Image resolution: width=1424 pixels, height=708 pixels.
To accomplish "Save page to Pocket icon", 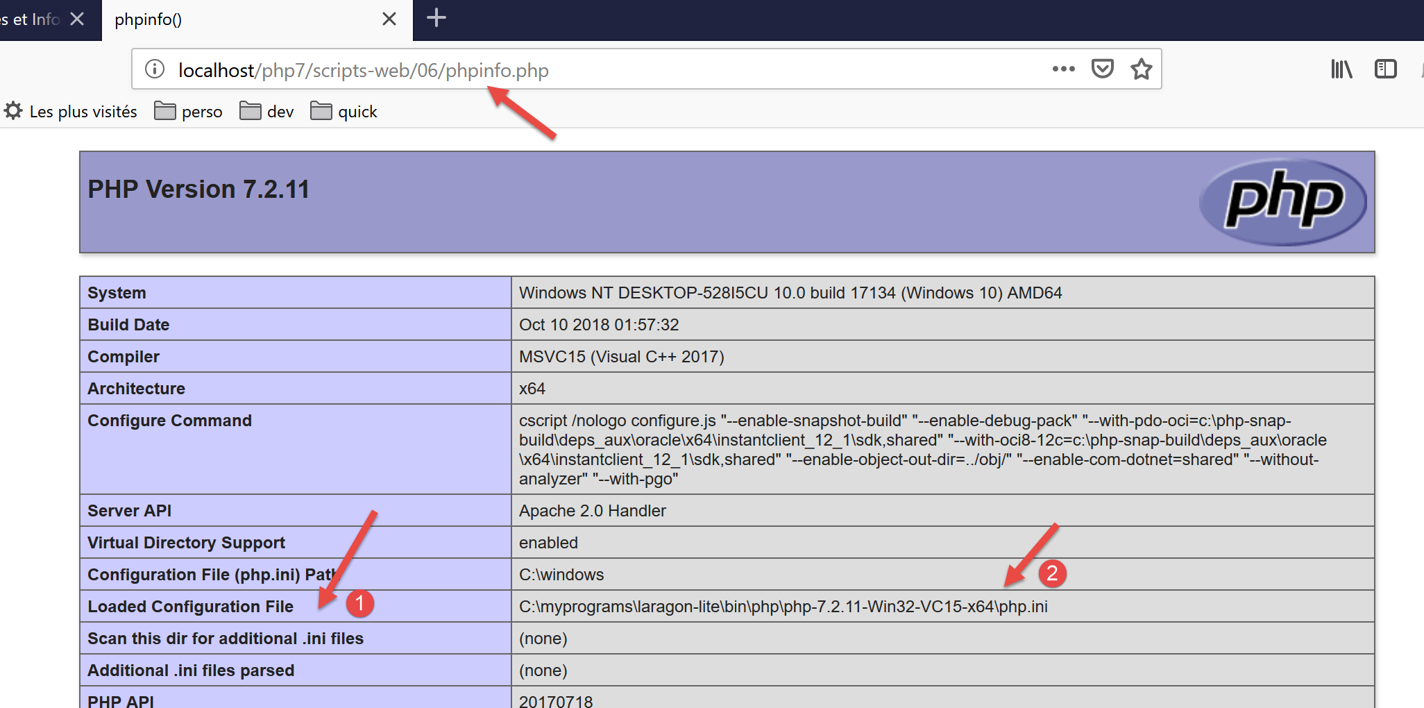I will (1102, 69).
